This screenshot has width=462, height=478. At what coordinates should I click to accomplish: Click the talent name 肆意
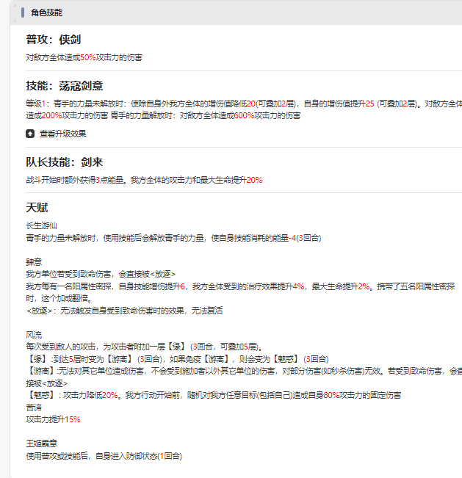point(34,262)
